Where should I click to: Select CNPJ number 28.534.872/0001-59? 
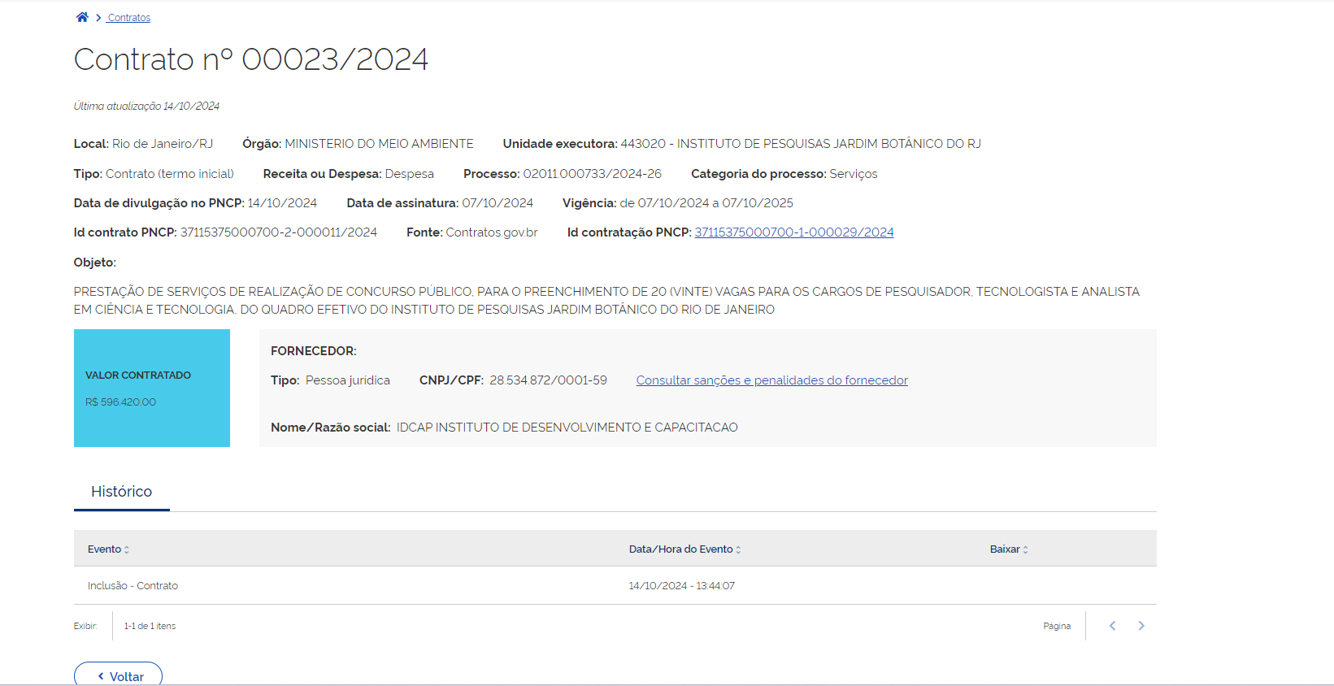548,380
